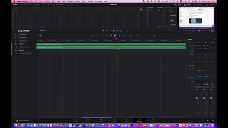Open the Fairlight menu
228x128 pixels.
pos(90,1)
